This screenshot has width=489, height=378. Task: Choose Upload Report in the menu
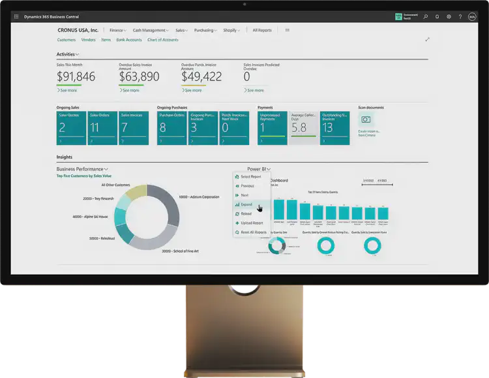coord(252,223)
